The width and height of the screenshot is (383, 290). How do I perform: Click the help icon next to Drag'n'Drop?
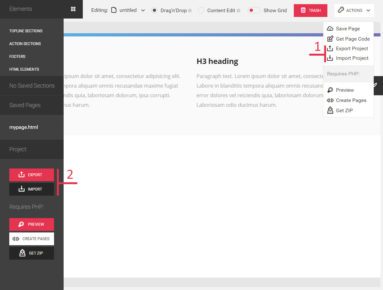click(x=190, y=11)
